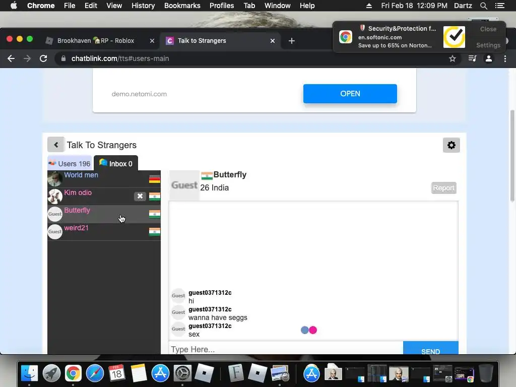Viewport: 516px width, 387px height.
Task: Open Control Center list icon in menu bar
Action: [500, 6]
